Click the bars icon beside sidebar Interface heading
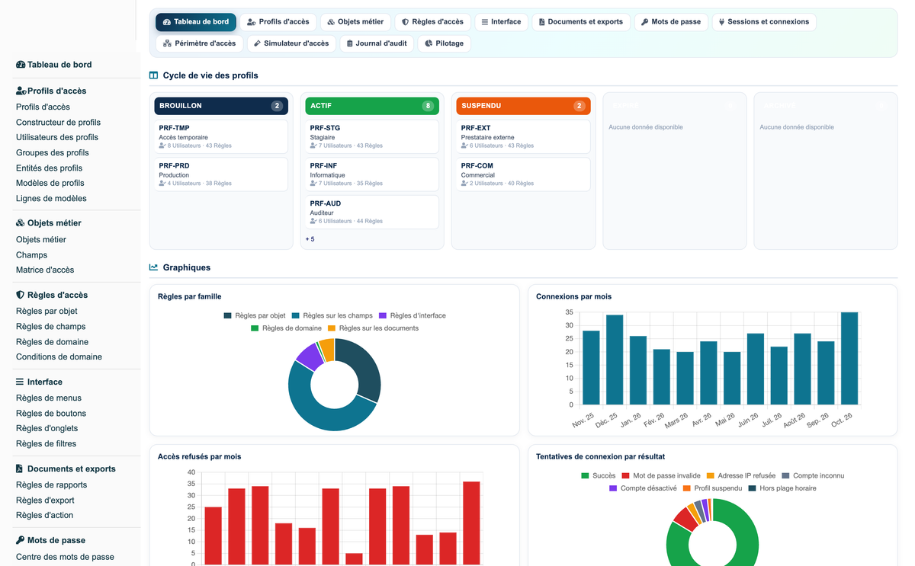The height and width of the screenshot is (566, 915). 20,382
